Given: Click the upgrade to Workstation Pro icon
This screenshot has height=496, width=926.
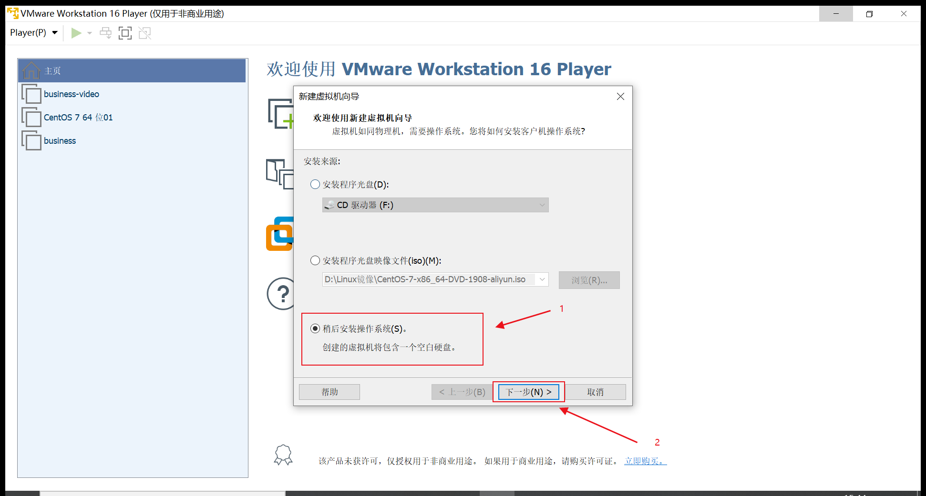Looking at the screenshot, I should (280, 234).
